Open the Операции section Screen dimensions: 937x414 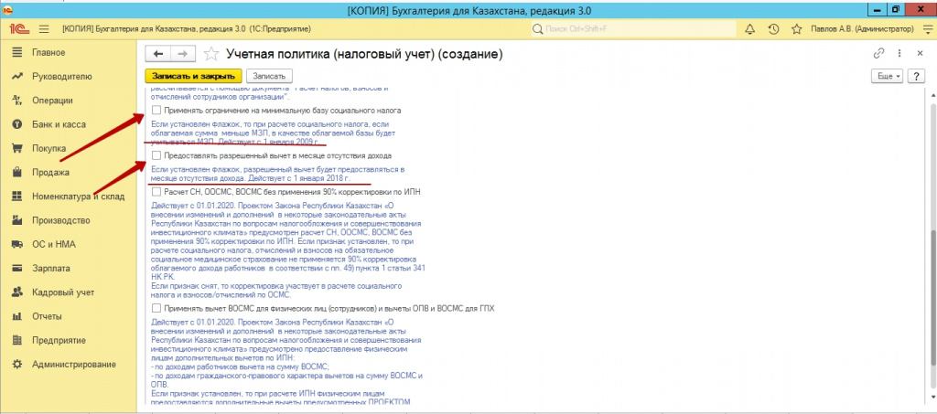pyautogui.click(x=52, y=101)
